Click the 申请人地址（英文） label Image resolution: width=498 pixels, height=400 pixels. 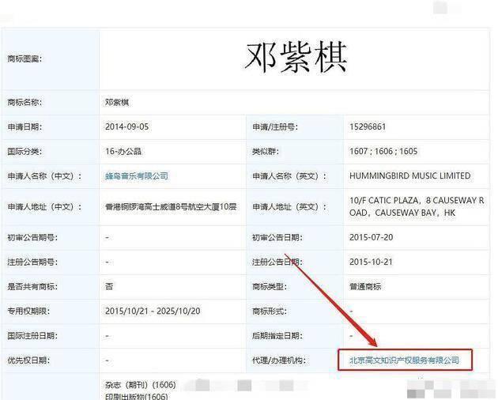[x=289, y=207]
